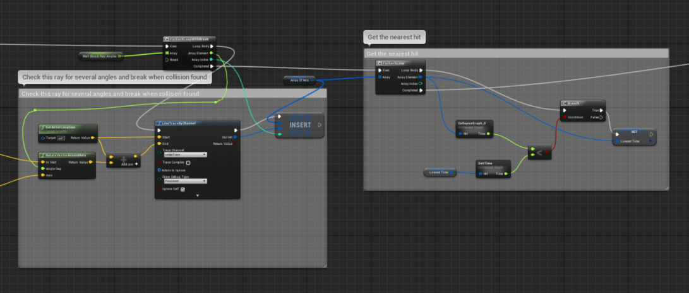Click the Condition pin on Branch node

coord(565,117)
